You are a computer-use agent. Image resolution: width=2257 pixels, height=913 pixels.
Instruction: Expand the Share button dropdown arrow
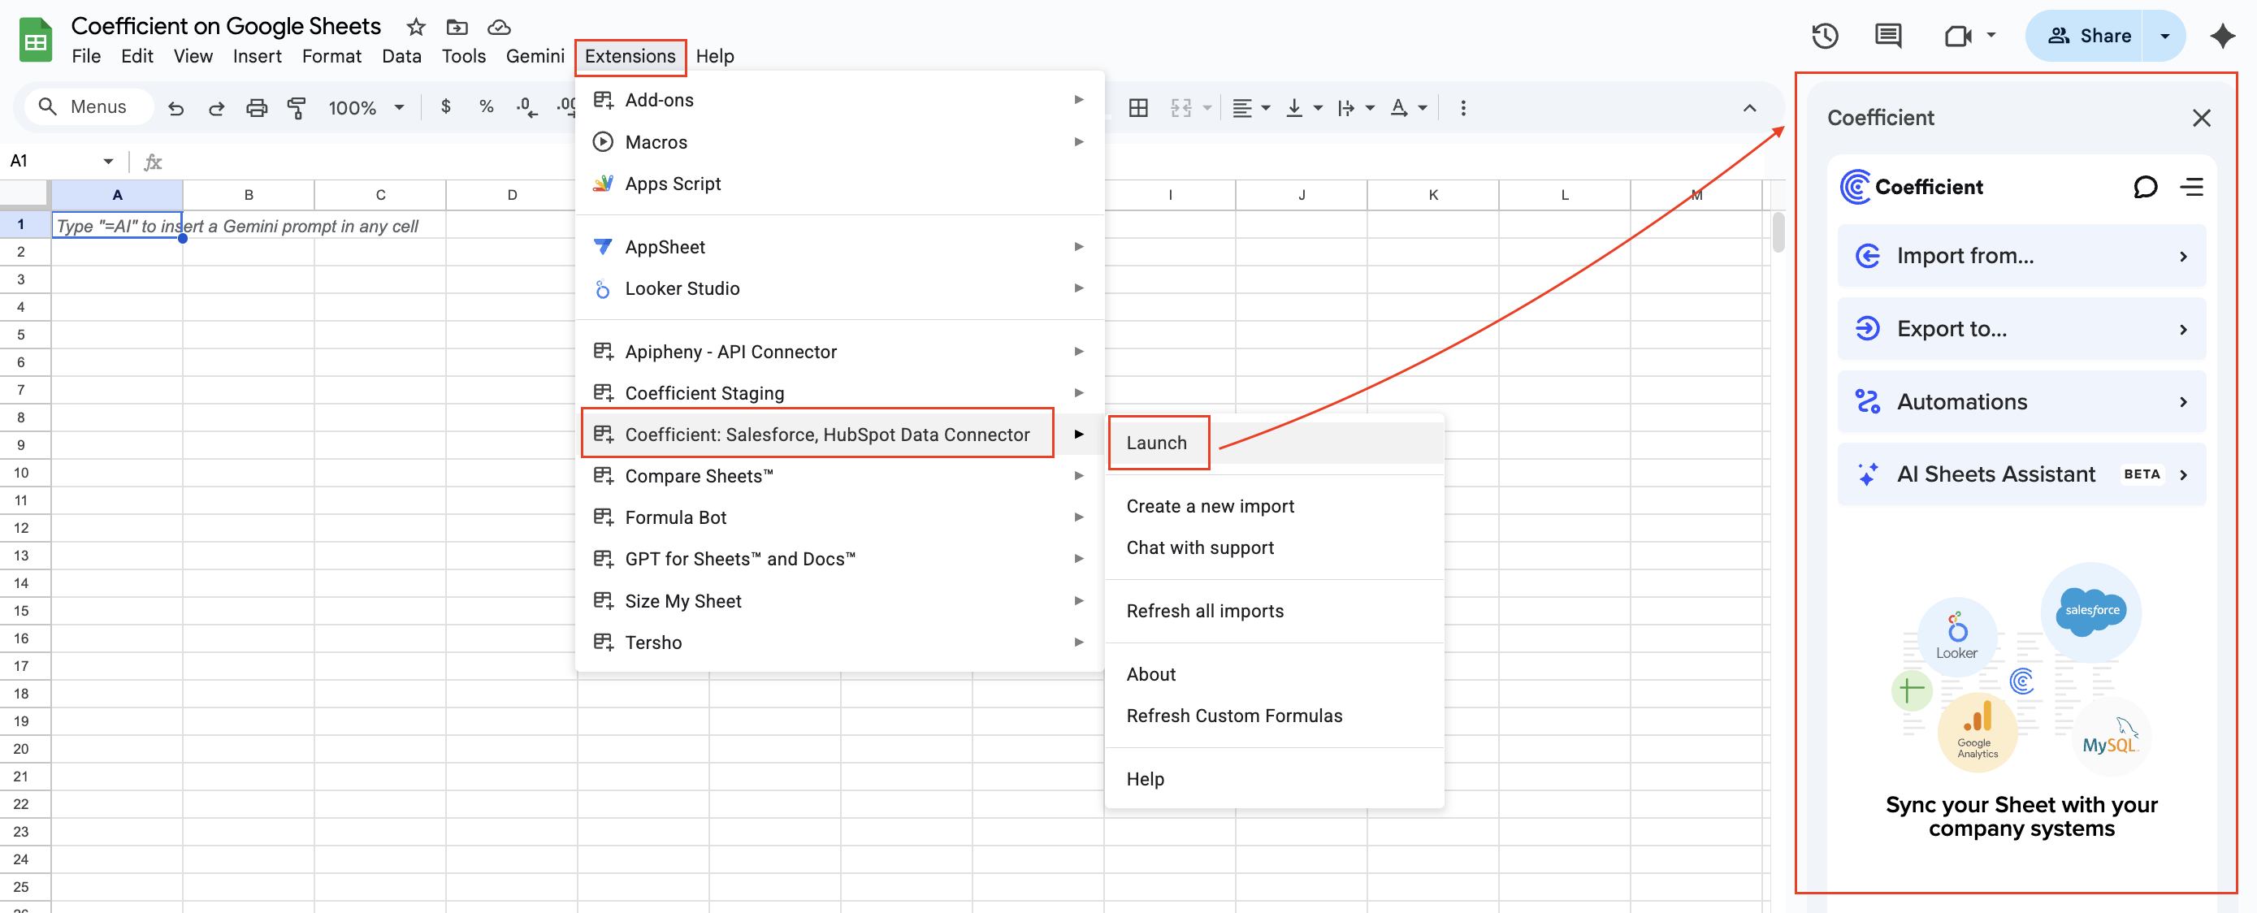2164,36
